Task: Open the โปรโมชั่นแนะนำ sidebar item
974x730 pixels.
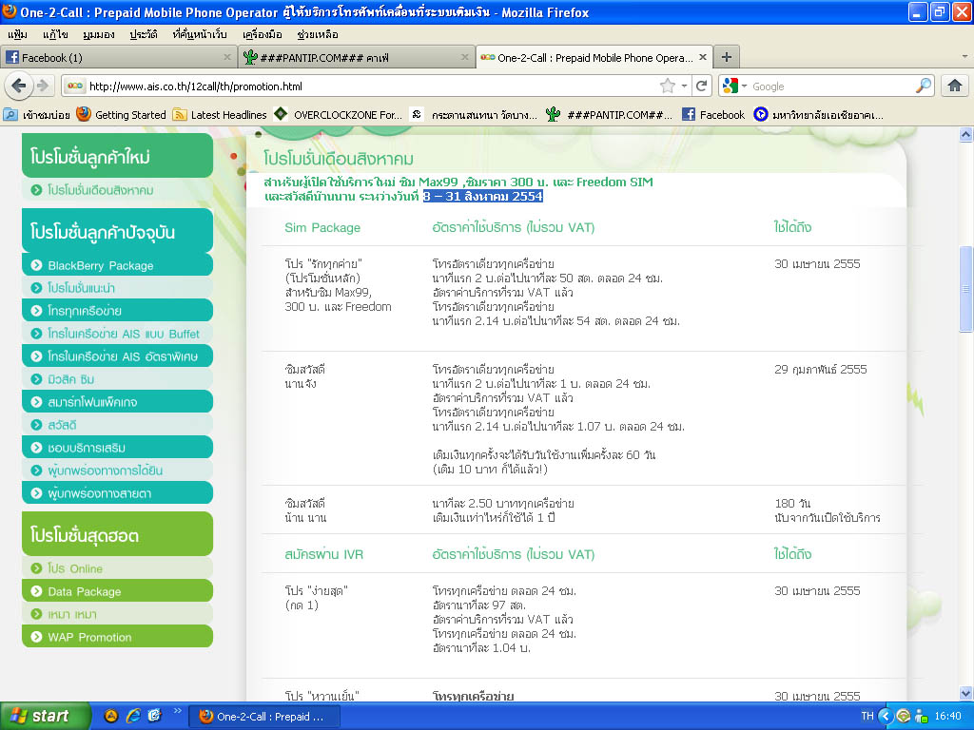Action: pyautogui.click(x=117, y=288)
